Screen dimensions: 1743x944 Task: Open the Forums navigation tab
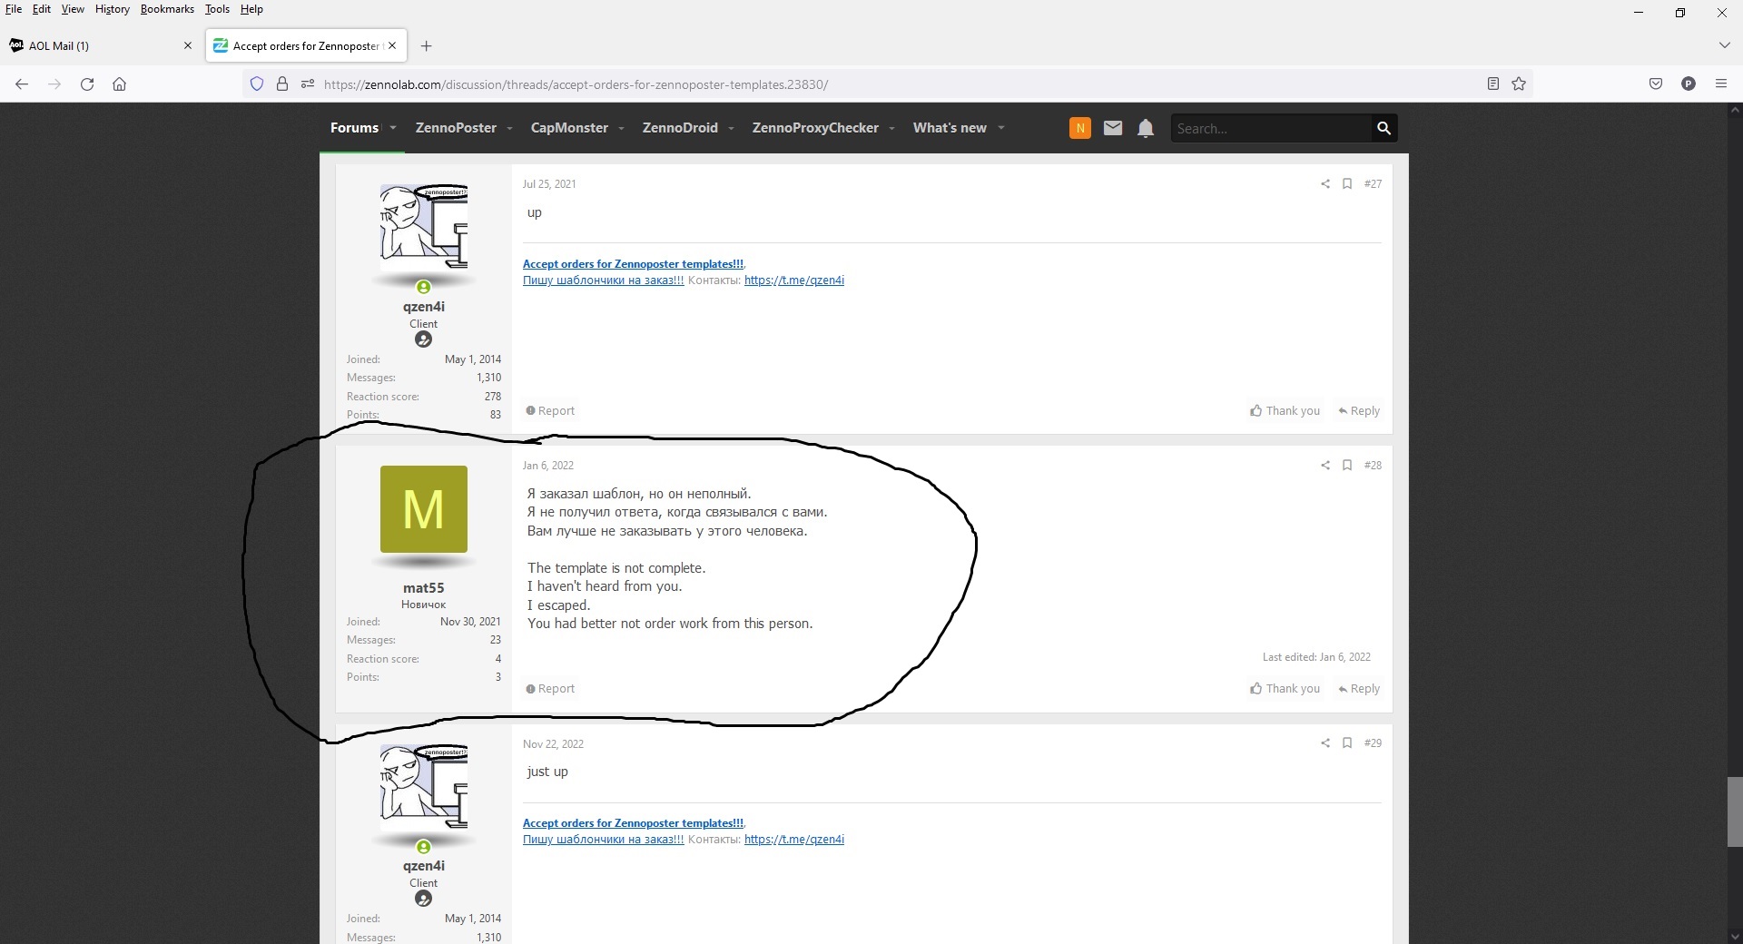(x=354, y=128)
